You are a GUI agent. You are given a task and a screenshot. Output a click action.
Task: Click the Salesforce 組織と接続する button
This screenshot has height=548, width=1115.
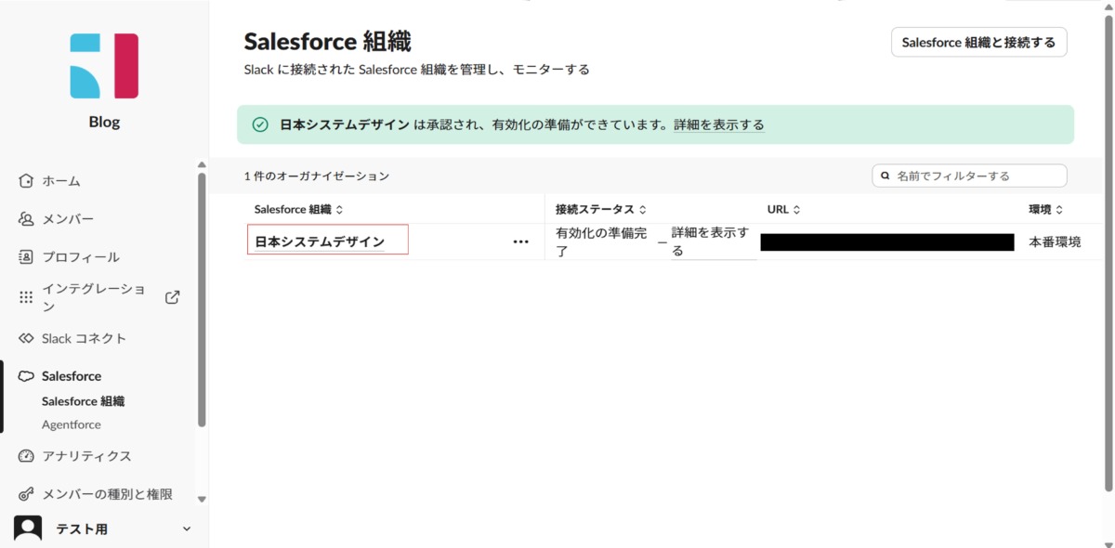click(978, 42)
